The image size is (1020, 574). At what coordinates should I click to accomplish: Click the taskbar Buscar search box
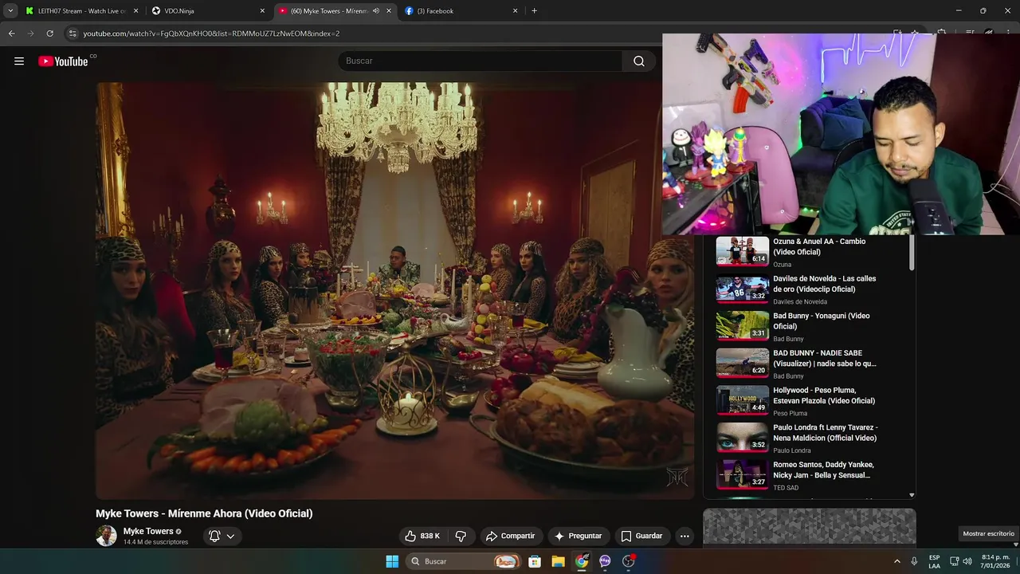tap(464, 561)
